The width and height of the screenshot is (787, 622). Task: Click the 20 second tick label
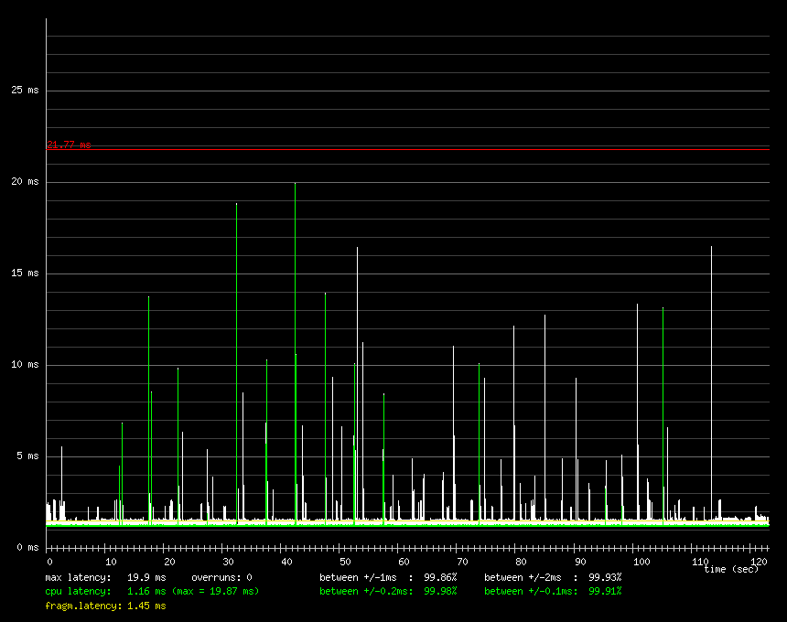click(169, 562)
